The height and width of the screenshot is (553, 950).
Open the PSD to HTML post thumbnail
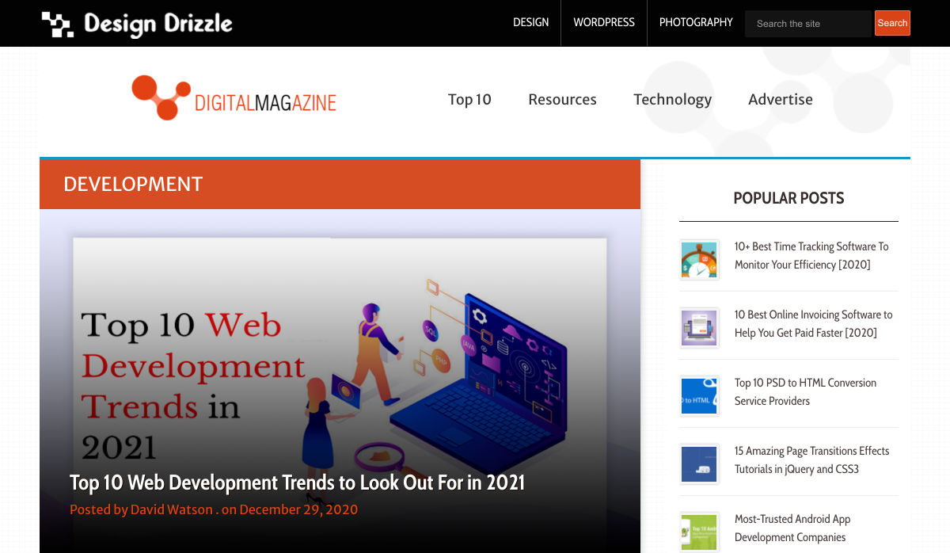pos(699,396)
